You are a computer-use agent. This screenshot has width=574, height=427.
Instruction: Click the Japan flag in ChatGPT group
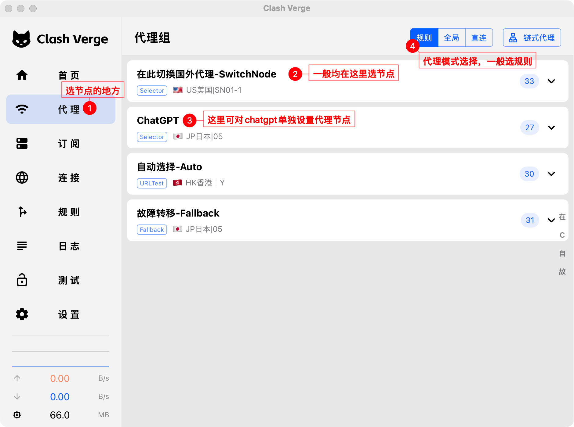pyautogui.click(x=178, y=136)
